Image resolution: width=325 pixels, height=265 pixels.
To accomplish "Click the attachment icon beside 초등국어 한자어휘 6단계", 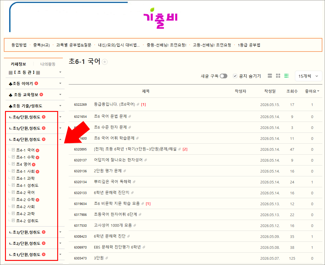I will click(140, 215).
